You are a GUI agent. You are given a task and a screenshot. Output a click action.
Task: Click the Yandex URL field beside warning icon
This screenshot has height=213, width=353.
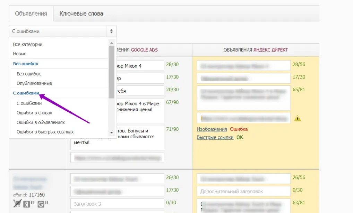pyautogui.click(x=243, y=118)
